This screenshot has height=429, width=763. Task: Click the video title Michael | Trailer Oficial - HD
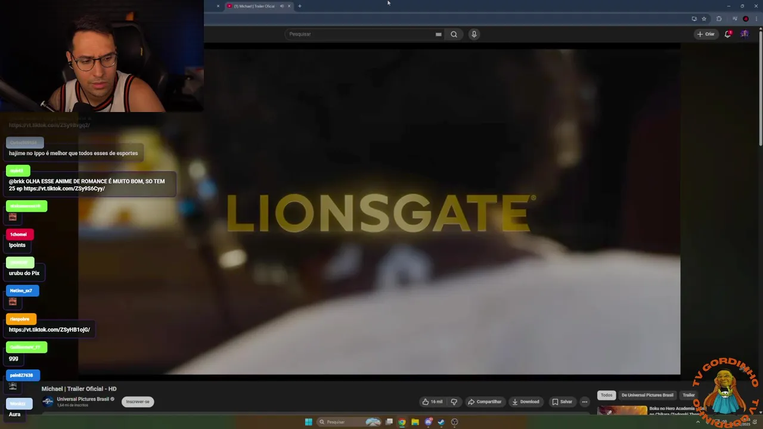pyautogui.click(x=79, y=388)
